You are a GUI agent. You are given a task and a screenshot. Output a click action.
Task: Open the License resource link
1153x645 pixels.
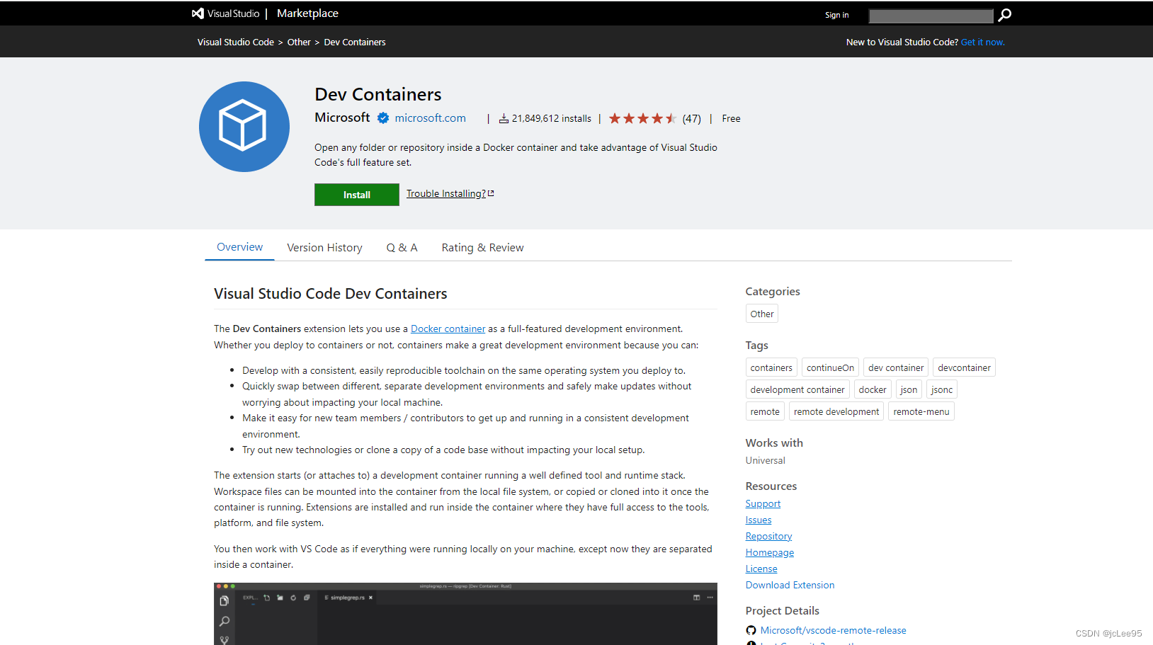761,569
